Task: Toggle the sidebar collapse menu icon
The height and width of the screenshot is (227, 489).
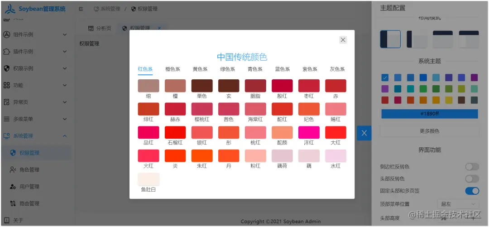Action: click(x=81, y=9)
